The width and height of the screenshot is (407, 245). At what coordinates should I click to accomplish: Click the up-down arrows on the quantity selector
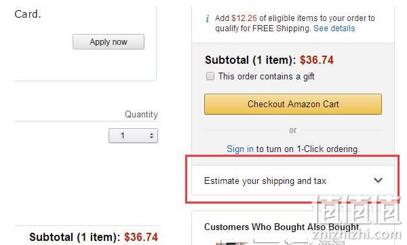(x=151, y=136)
